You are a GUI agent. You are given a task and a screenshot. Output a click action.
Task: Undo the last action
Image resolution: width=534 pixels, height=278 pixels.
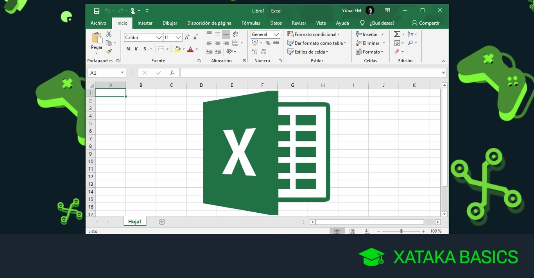click(x=108, y=11)
